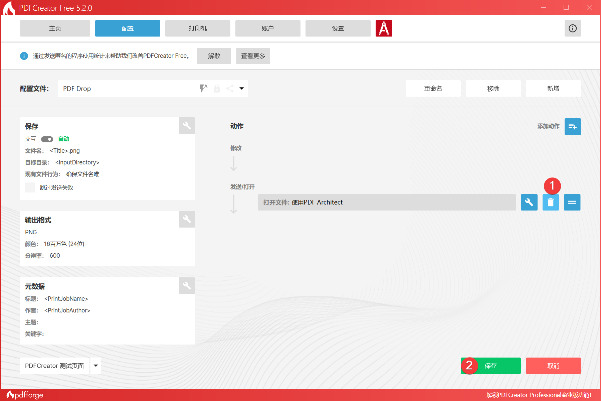601x401 pixels.
Task: Click the 解锁PDFCreator Professional link
Action: (539, 395)
